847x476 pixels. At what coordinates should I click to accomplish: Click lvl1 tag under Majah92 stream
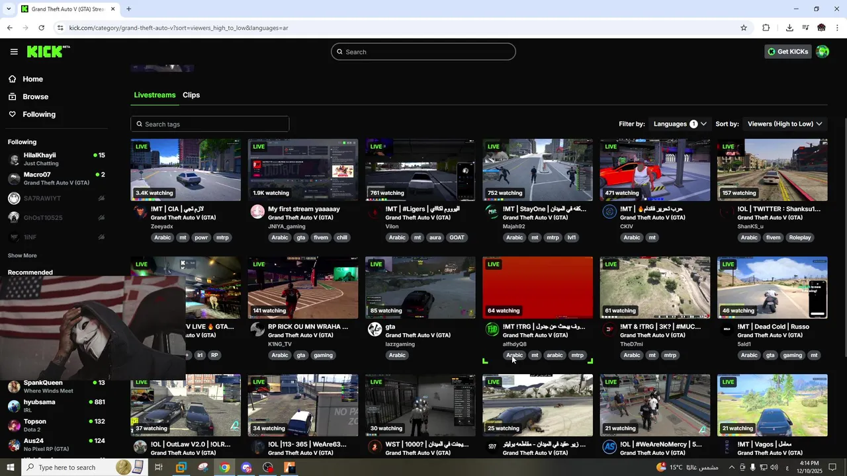pyautogui.click(x=571, y=237)
